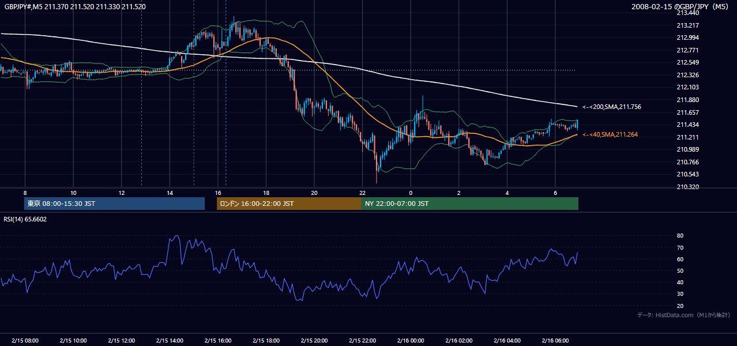Click price axis value 212.771

pos(687,50)
